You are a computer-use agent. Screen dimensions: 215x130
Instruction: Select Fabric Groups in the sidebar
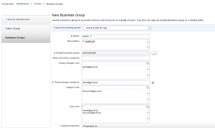click(x=26, y=28)
